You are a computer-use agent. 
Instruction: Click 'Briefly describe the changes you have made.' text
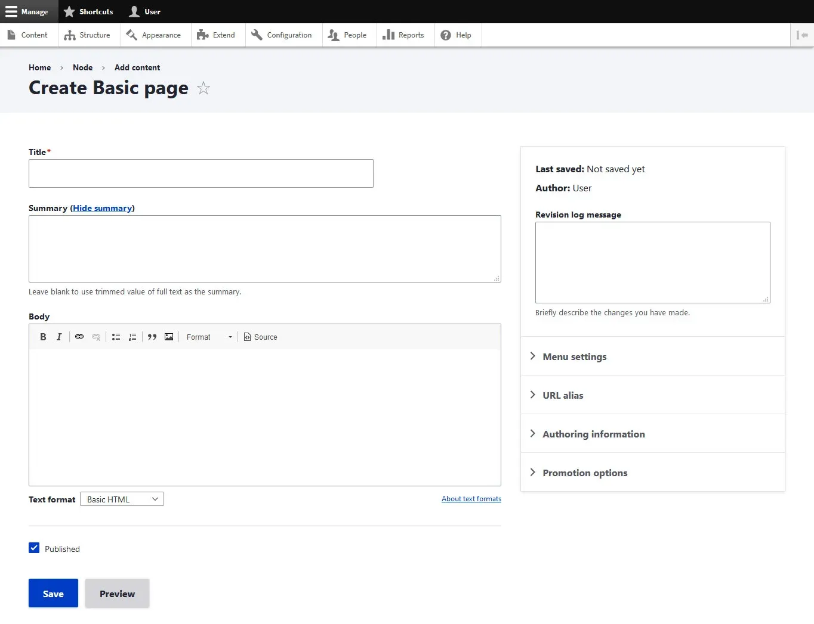click(x=612, y=313)
